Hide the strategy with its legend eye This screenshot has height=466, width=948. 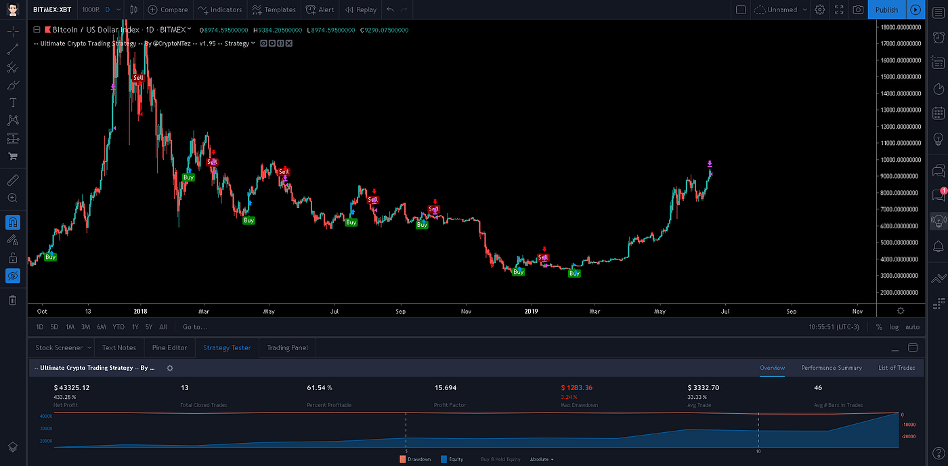coord(264,43)
